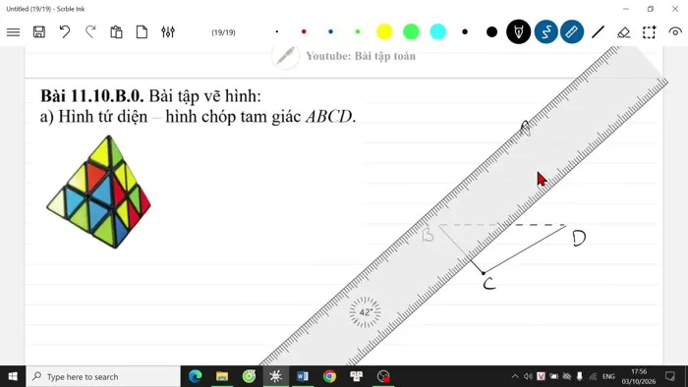Click the Scrble Ink taskbar icon
Viewport: 688px width, 387px height.
tap(275, 376)
